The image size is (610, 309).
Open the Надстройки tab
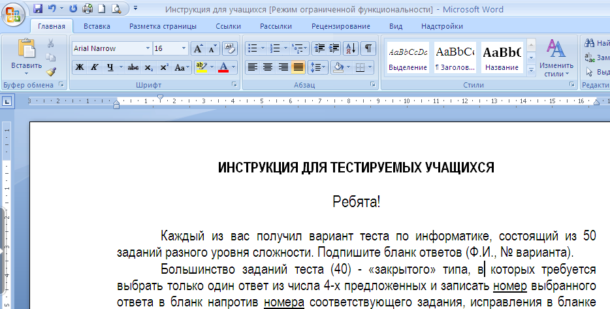[x=442, y=27]
